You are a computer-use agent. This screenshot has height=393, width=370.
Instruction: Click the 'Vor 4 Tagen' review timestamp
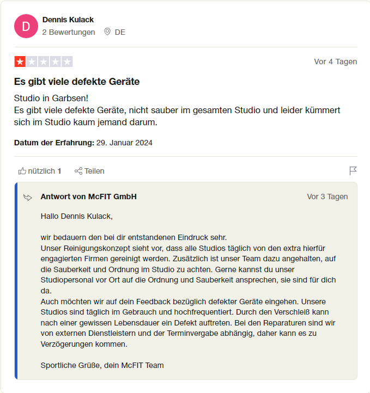(335, 62)
